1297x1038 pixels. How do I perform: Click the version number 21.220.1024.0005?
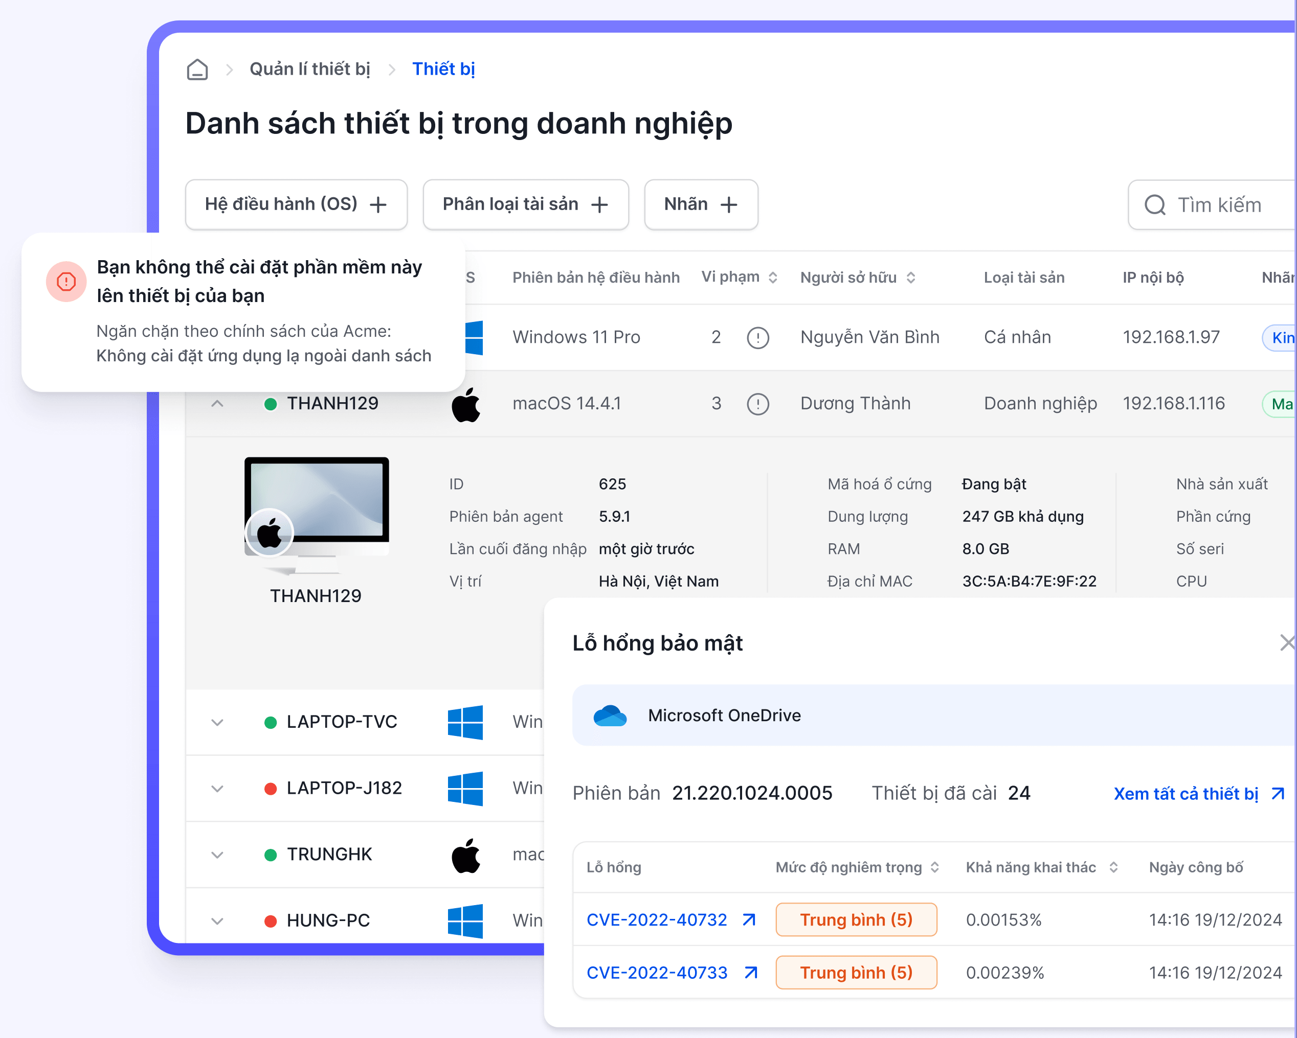pos(752,793)
